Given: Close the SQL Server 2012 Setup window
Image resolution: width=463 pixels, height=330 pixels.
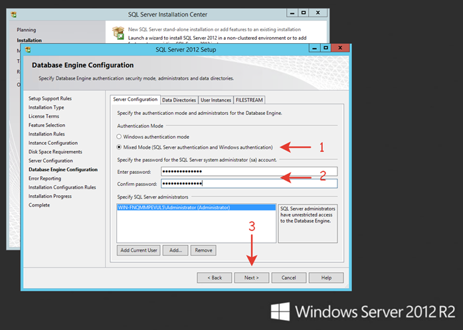Looking at the screenshot, I should 340,48.
